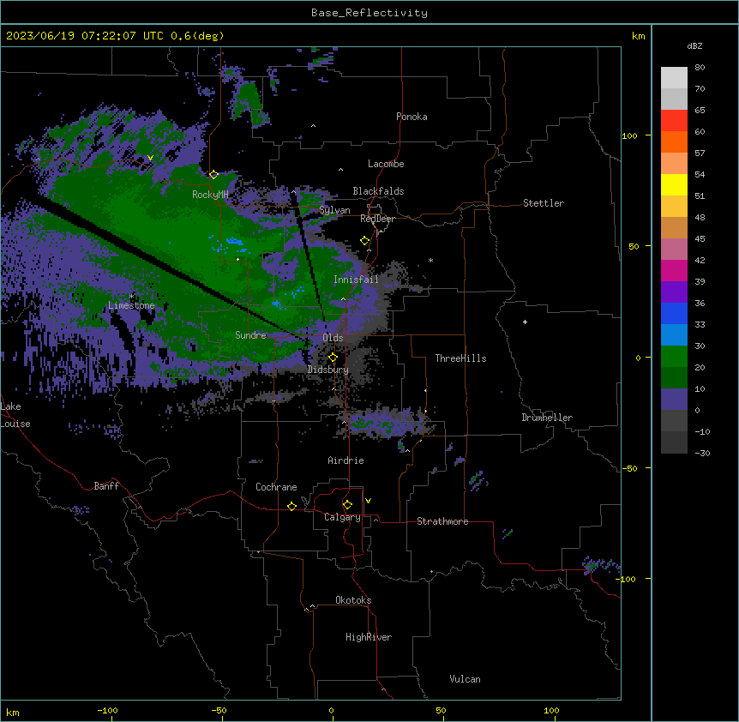Click the Innisfail city label
739x722 pixels.
pos(356,280)
